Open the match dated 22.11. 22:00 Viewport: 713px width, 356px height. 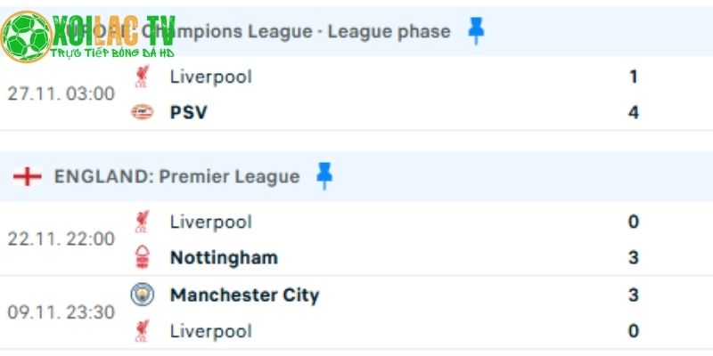click(61, 239)
